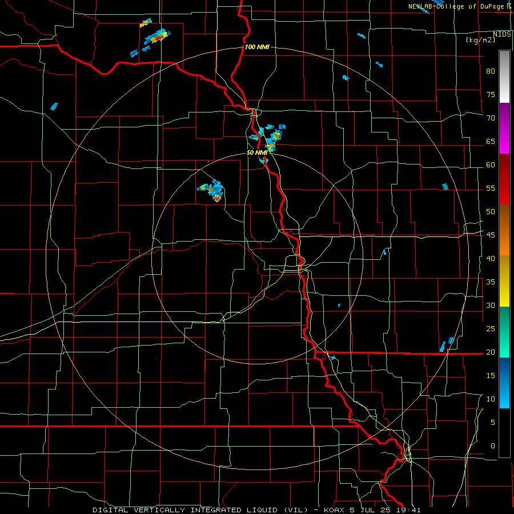The image size is (514, 514).
Task: Select the black bottom segment of the VIL color bar
Action: pyautogui.click(x=504, y=433)
